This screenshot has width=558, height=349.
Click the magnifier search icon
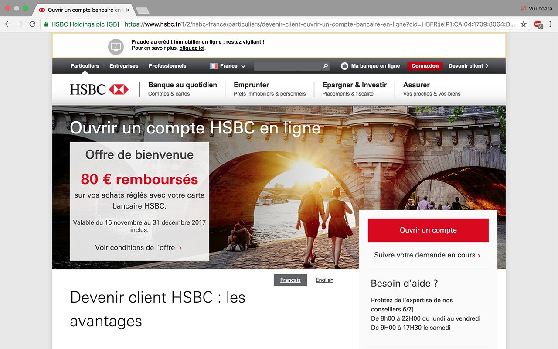(325, 66)
